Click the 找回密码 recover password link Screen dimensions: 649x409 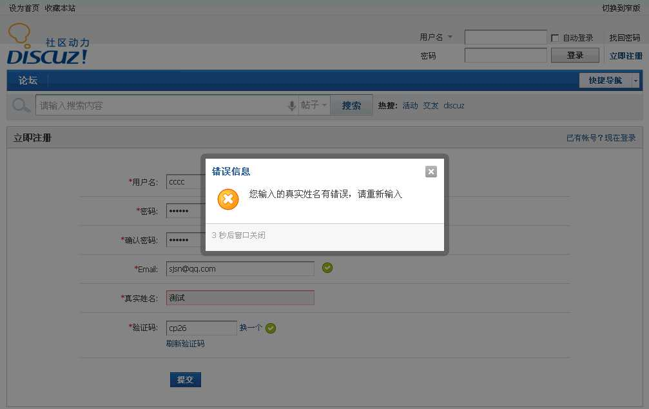pyautogui.click(x=625, y=38)
